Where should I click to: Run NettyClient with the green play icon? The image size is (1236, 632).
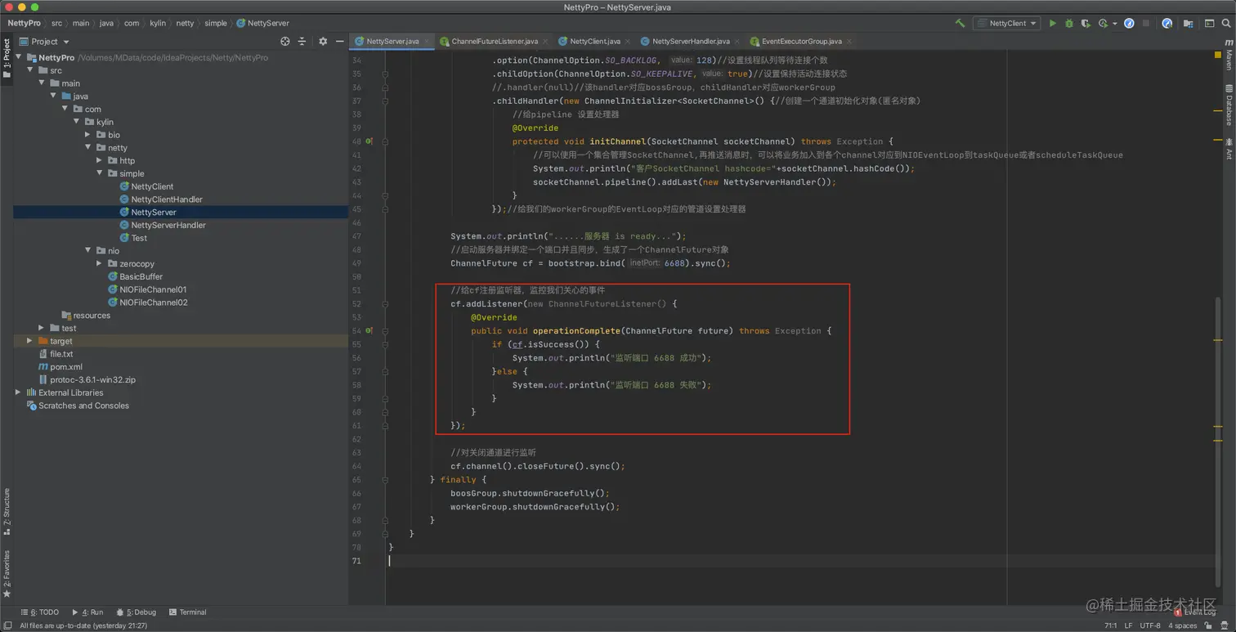[1053, 24]
